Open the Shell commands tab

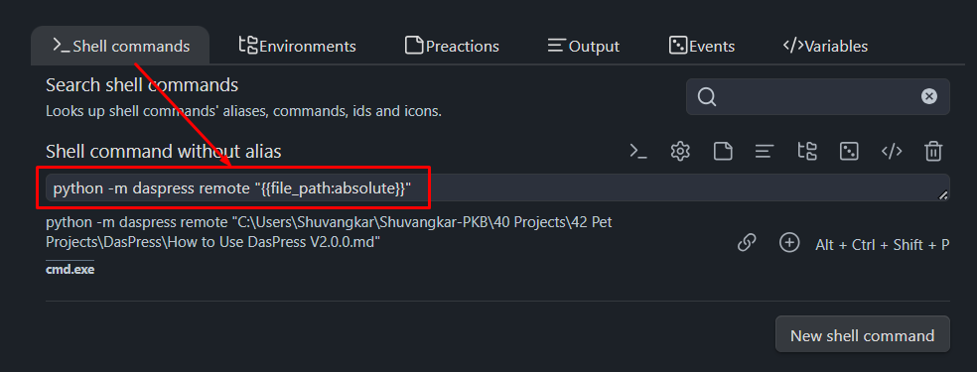tap(120, 46)
